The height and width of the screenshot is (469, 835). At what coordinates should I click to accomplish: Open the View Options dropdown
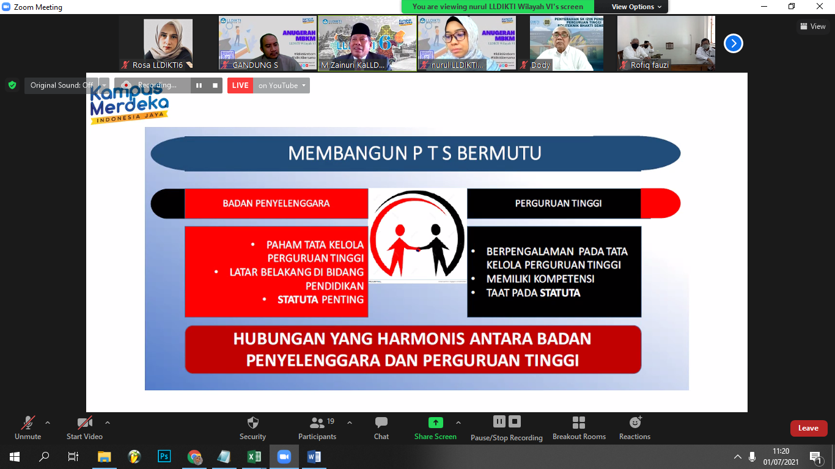click(x=637, y=7)
